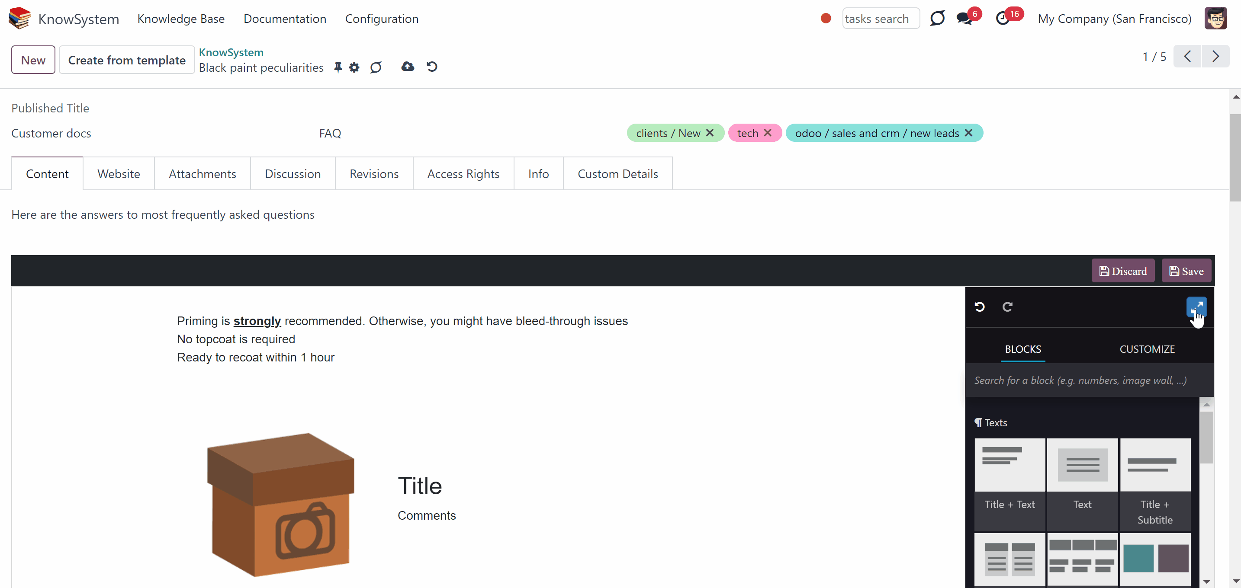Click the bubble icon beside article title

pyautogui.click(x=376, y=67)
